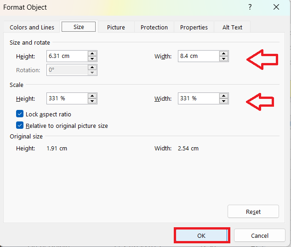The image size is (291, 247).
Task: Open the Colors and Lines tab
Action: [32, 27]
